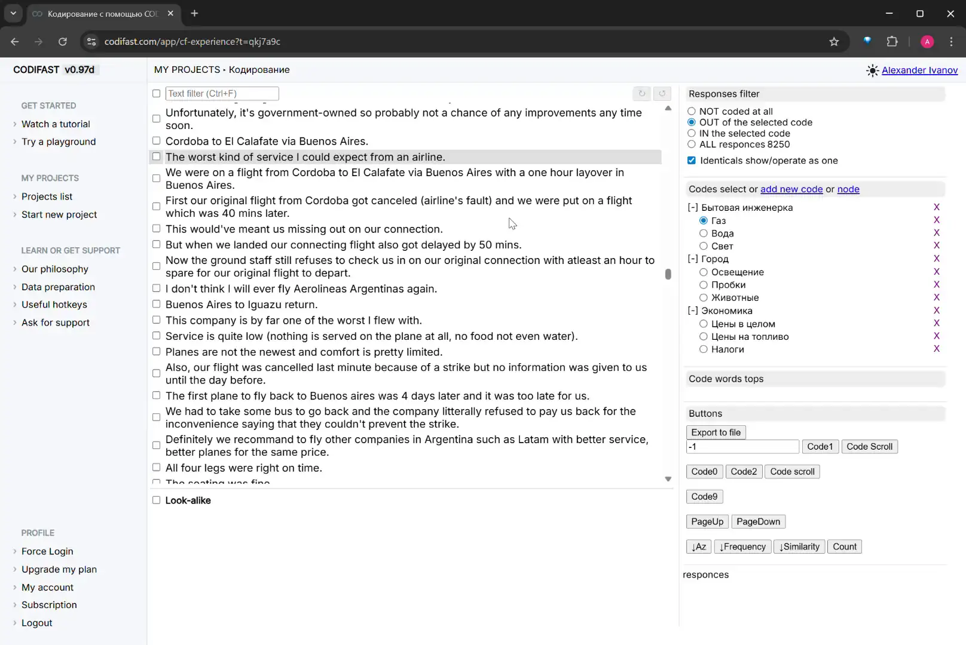Uncheck Identicals show/operate as one
This screenshot has height=645, width=966.
(692, 161)
